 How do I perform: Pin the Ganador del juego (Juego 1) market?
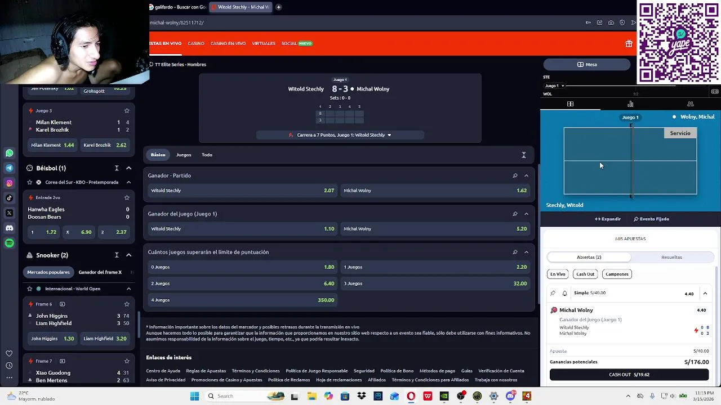coord(515,214)
